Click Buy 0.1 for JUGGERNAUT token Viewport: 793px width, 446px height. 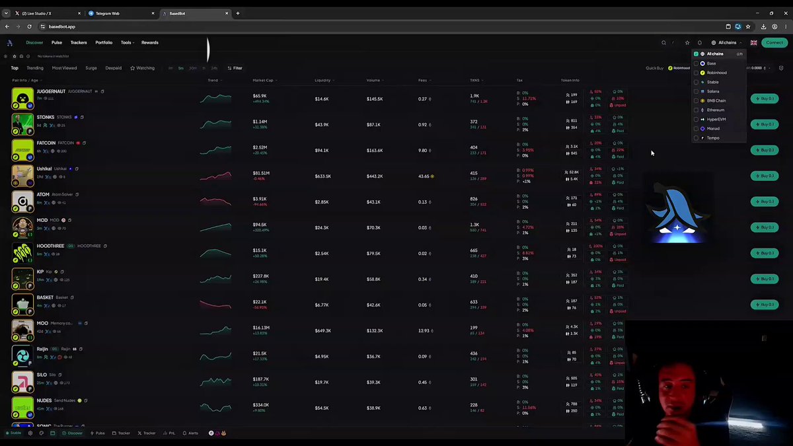765,98
